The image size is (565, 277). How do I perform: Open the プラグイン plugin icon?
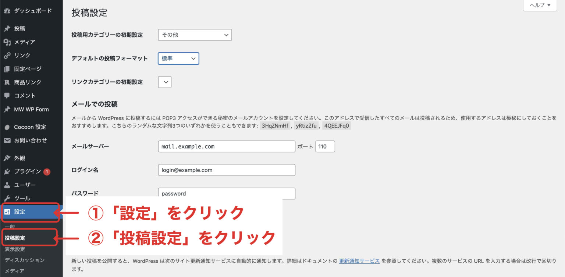[x=7, y=171]
